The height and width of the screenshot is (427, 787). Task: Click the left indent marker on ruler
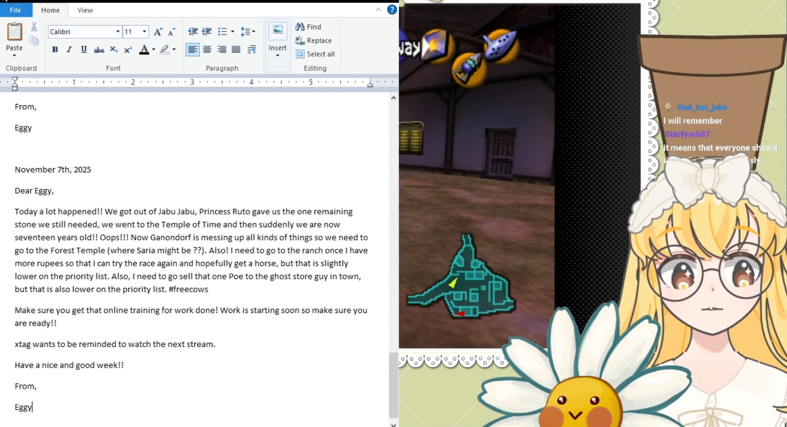tap(15, 83)
